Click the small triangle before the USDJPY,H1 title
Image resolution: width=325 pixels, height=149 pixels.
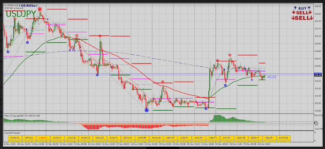4,5
